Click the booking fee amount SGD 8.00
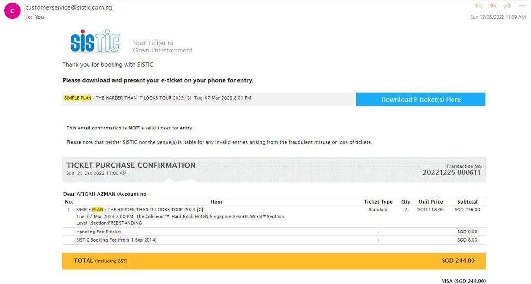The width and height of the screenshot is (531, 284). [468, 240]
